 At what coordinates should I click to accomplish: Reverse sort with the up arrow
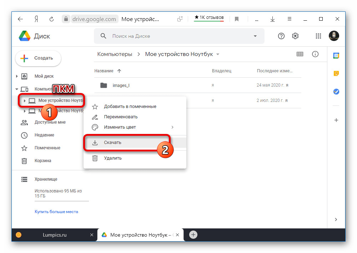[119, 71]
